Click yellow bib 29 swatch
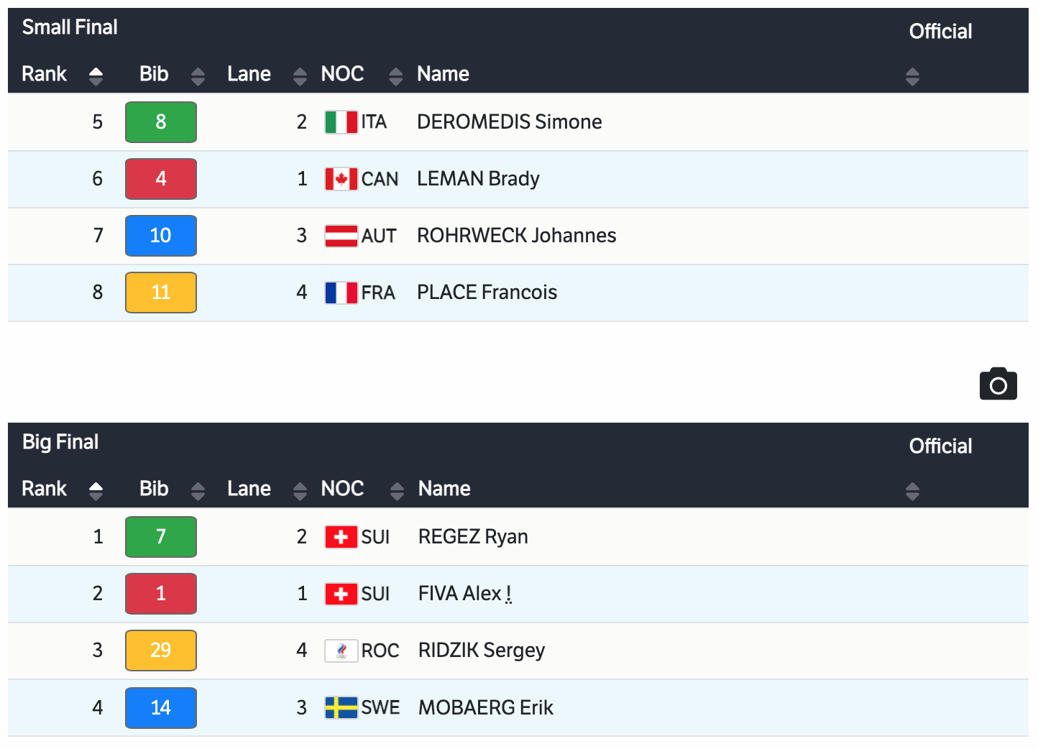This screenshot has height=749, width=1038. pos(161,651)
